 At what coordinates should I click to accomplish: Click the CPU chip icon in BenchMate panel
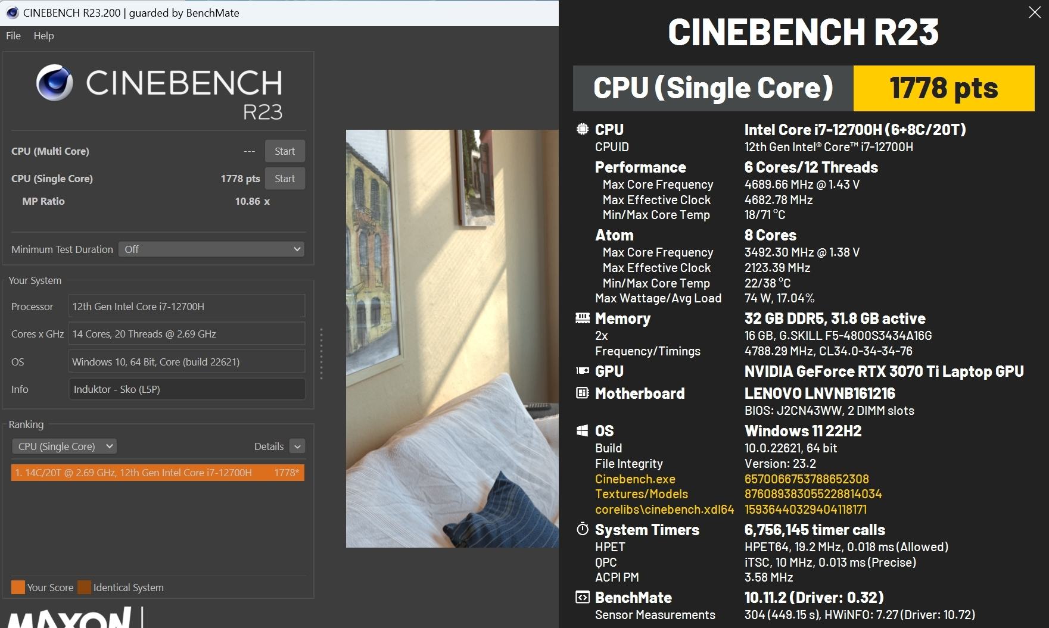[583, 129]
